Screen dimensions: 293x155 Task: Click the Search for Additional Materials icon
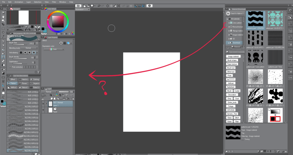(x=228, y=13)
